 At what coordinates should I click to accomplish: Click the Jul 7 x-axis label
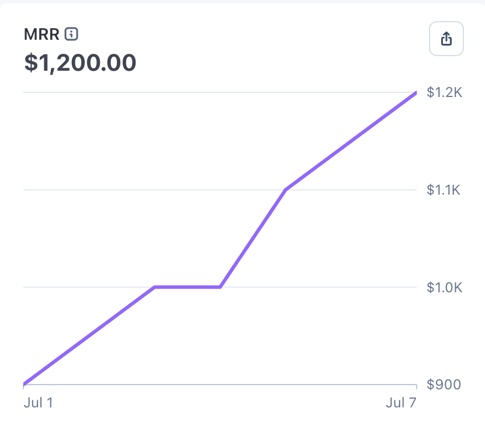click(x=401, y=403)
